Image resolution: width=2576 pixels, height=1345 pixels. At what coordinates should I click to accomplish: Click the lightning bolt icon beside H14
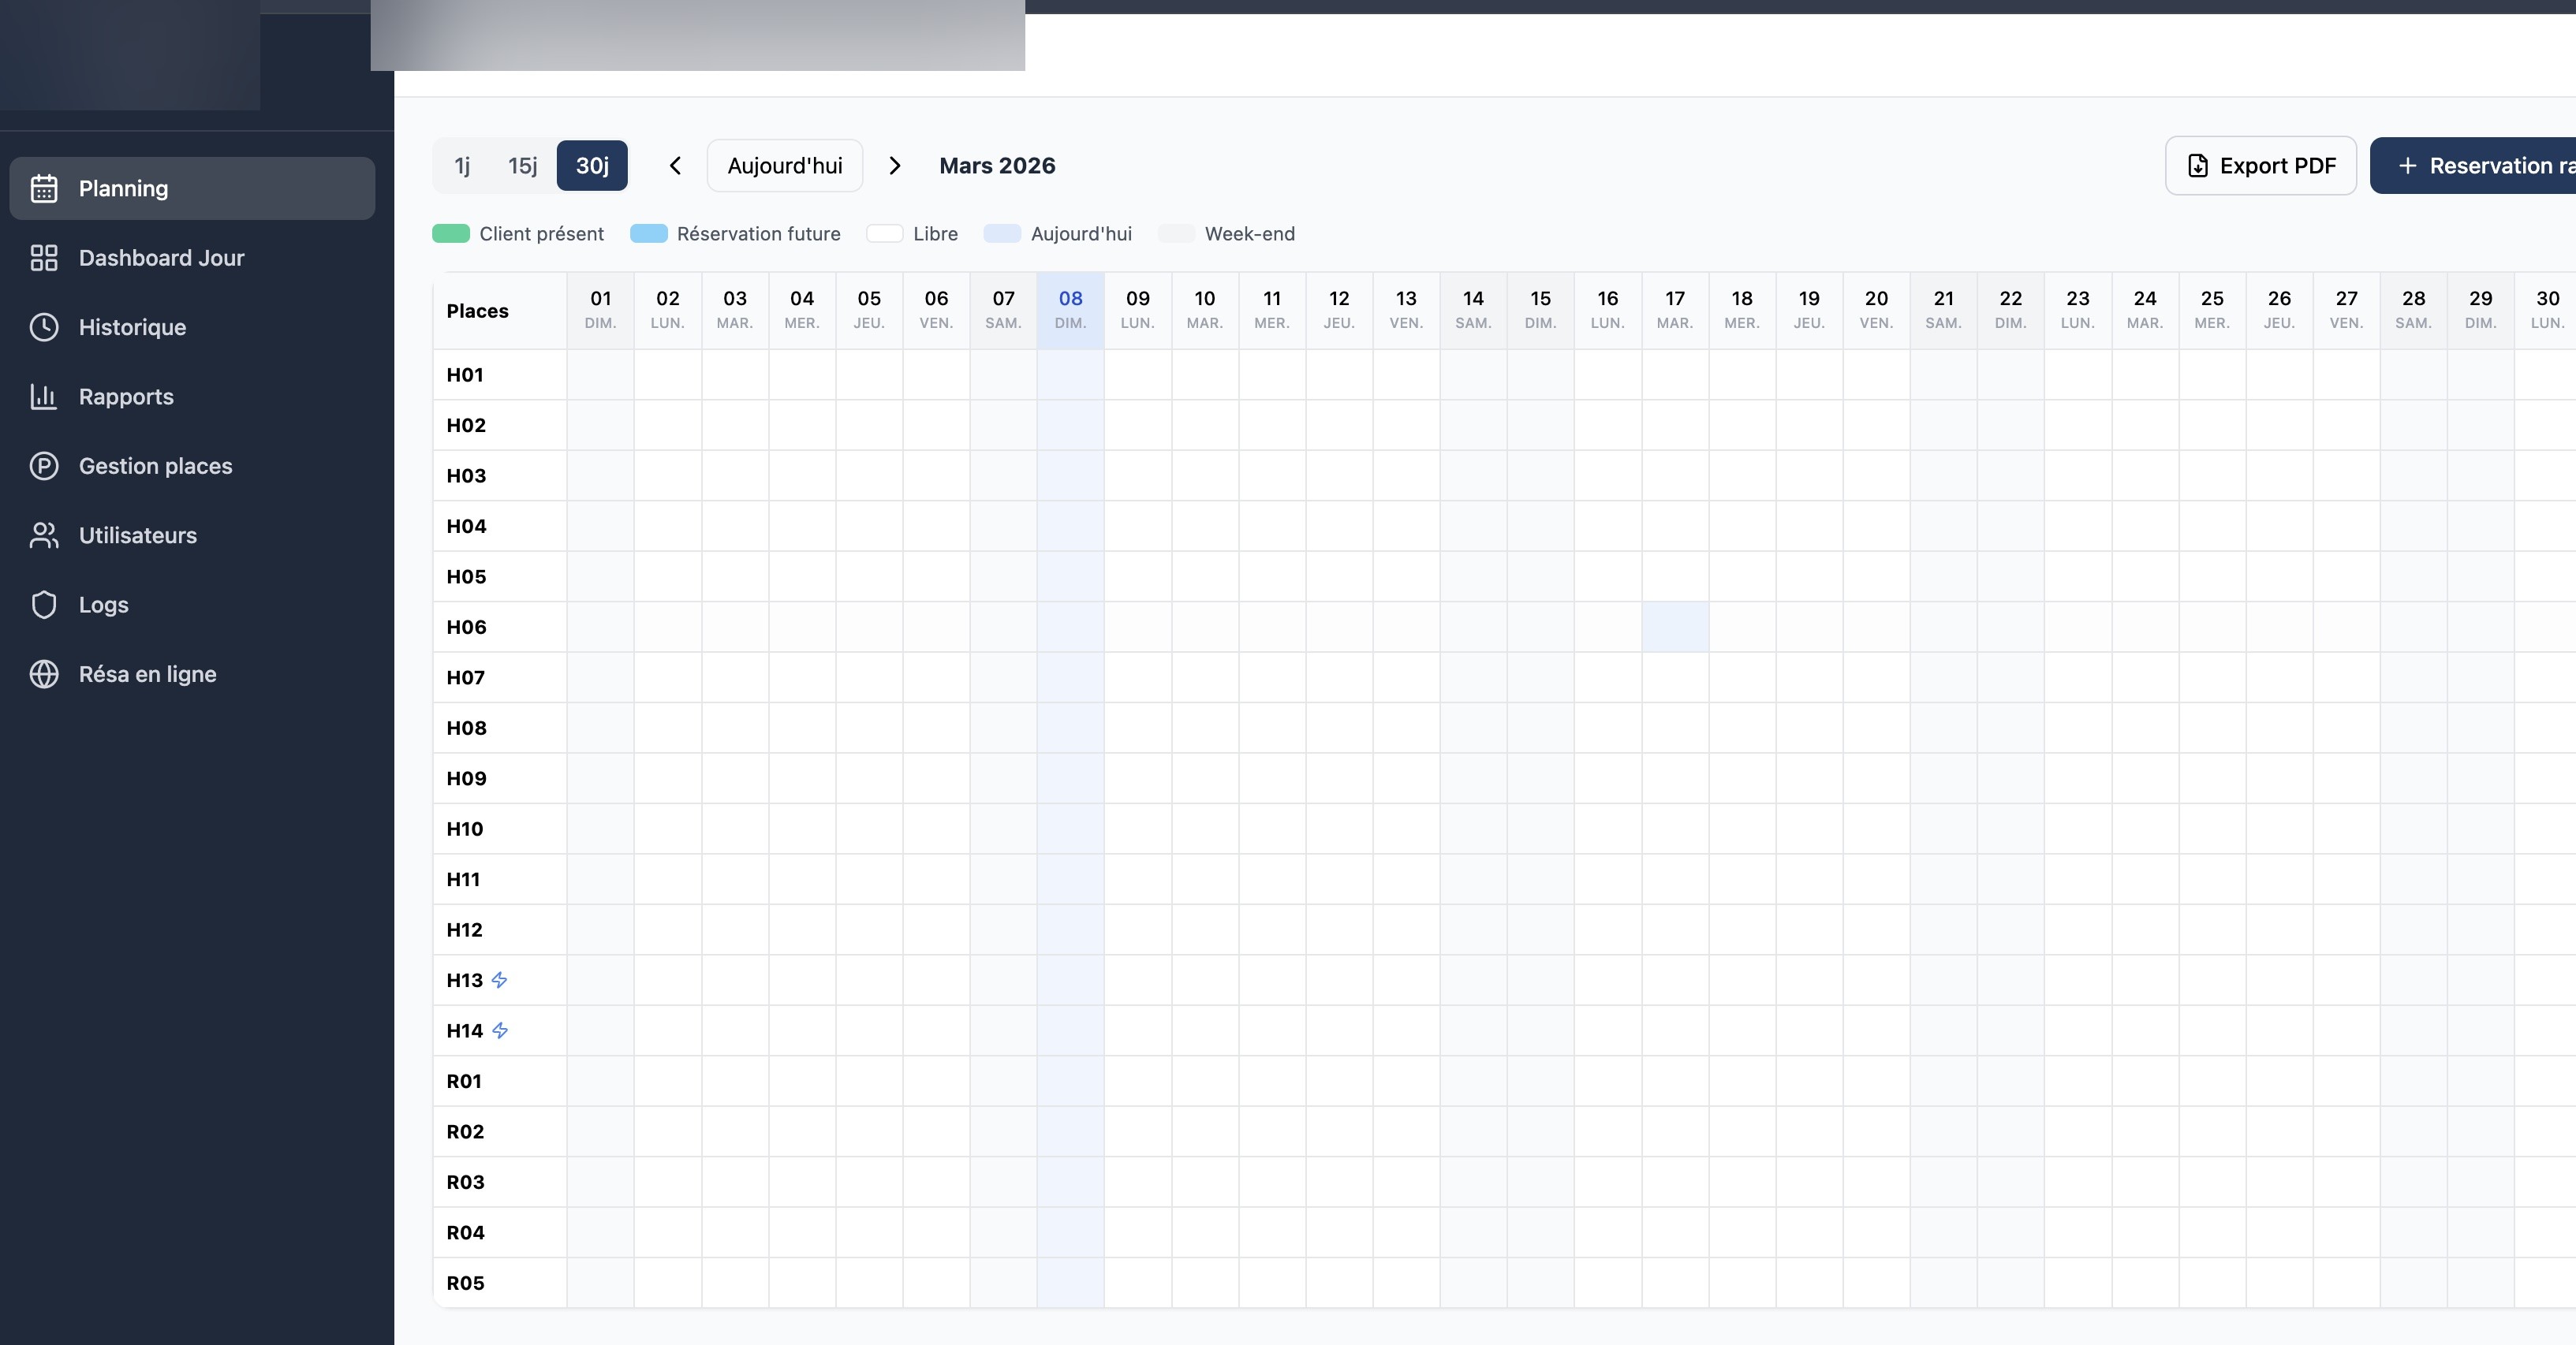pos(500,1030)
